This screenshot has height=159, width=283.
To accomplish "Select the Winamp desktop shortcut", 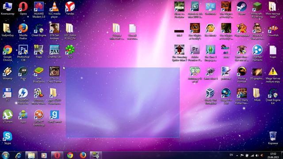I will (x=8, y=73).
